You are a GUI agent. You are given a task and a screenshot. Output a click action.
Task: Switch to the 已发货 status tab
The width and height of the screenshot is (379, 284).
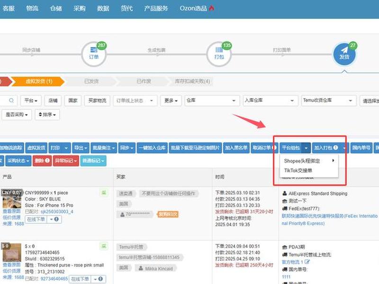tap(91, 81)
